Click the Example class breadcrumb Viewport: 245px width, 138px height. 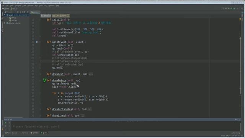pyautogui.click(x=46, y=16)
